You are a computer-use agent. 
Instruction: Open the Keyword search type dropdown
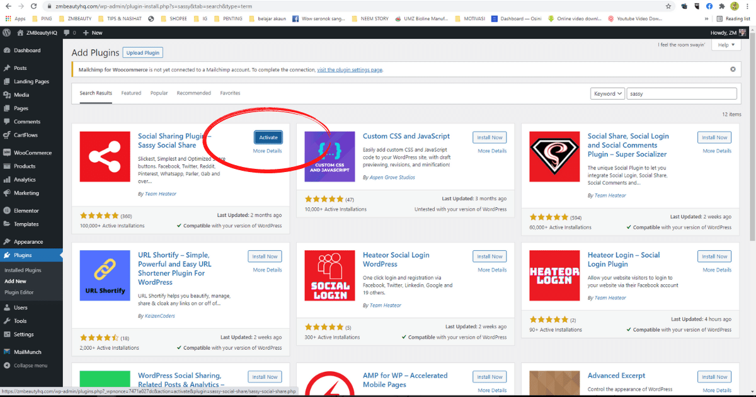click(x=608, y=93)
